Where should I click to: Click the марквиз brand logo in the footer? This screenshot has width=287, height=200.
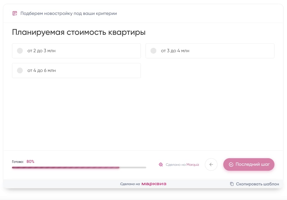[154, 184]
